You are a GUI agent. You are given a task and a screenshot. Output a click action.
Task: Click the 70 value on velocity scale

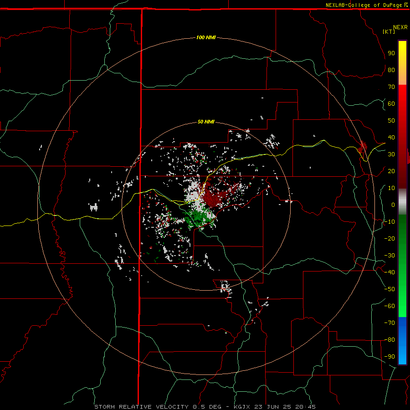pyautogui.click(x=391, y=87)
